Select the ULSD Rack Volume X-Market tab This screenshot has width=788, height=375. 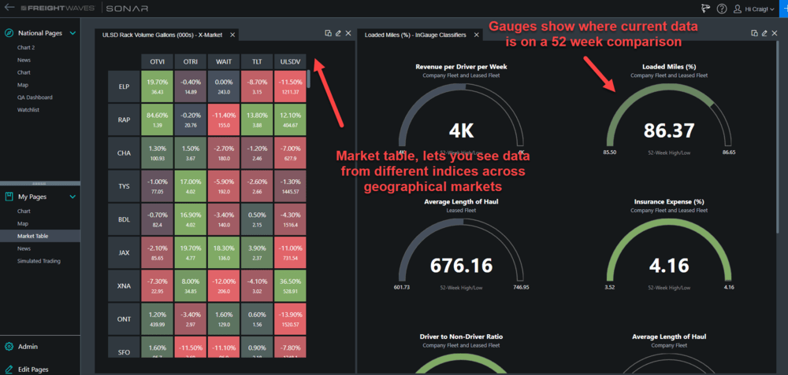tap(162, 35)
